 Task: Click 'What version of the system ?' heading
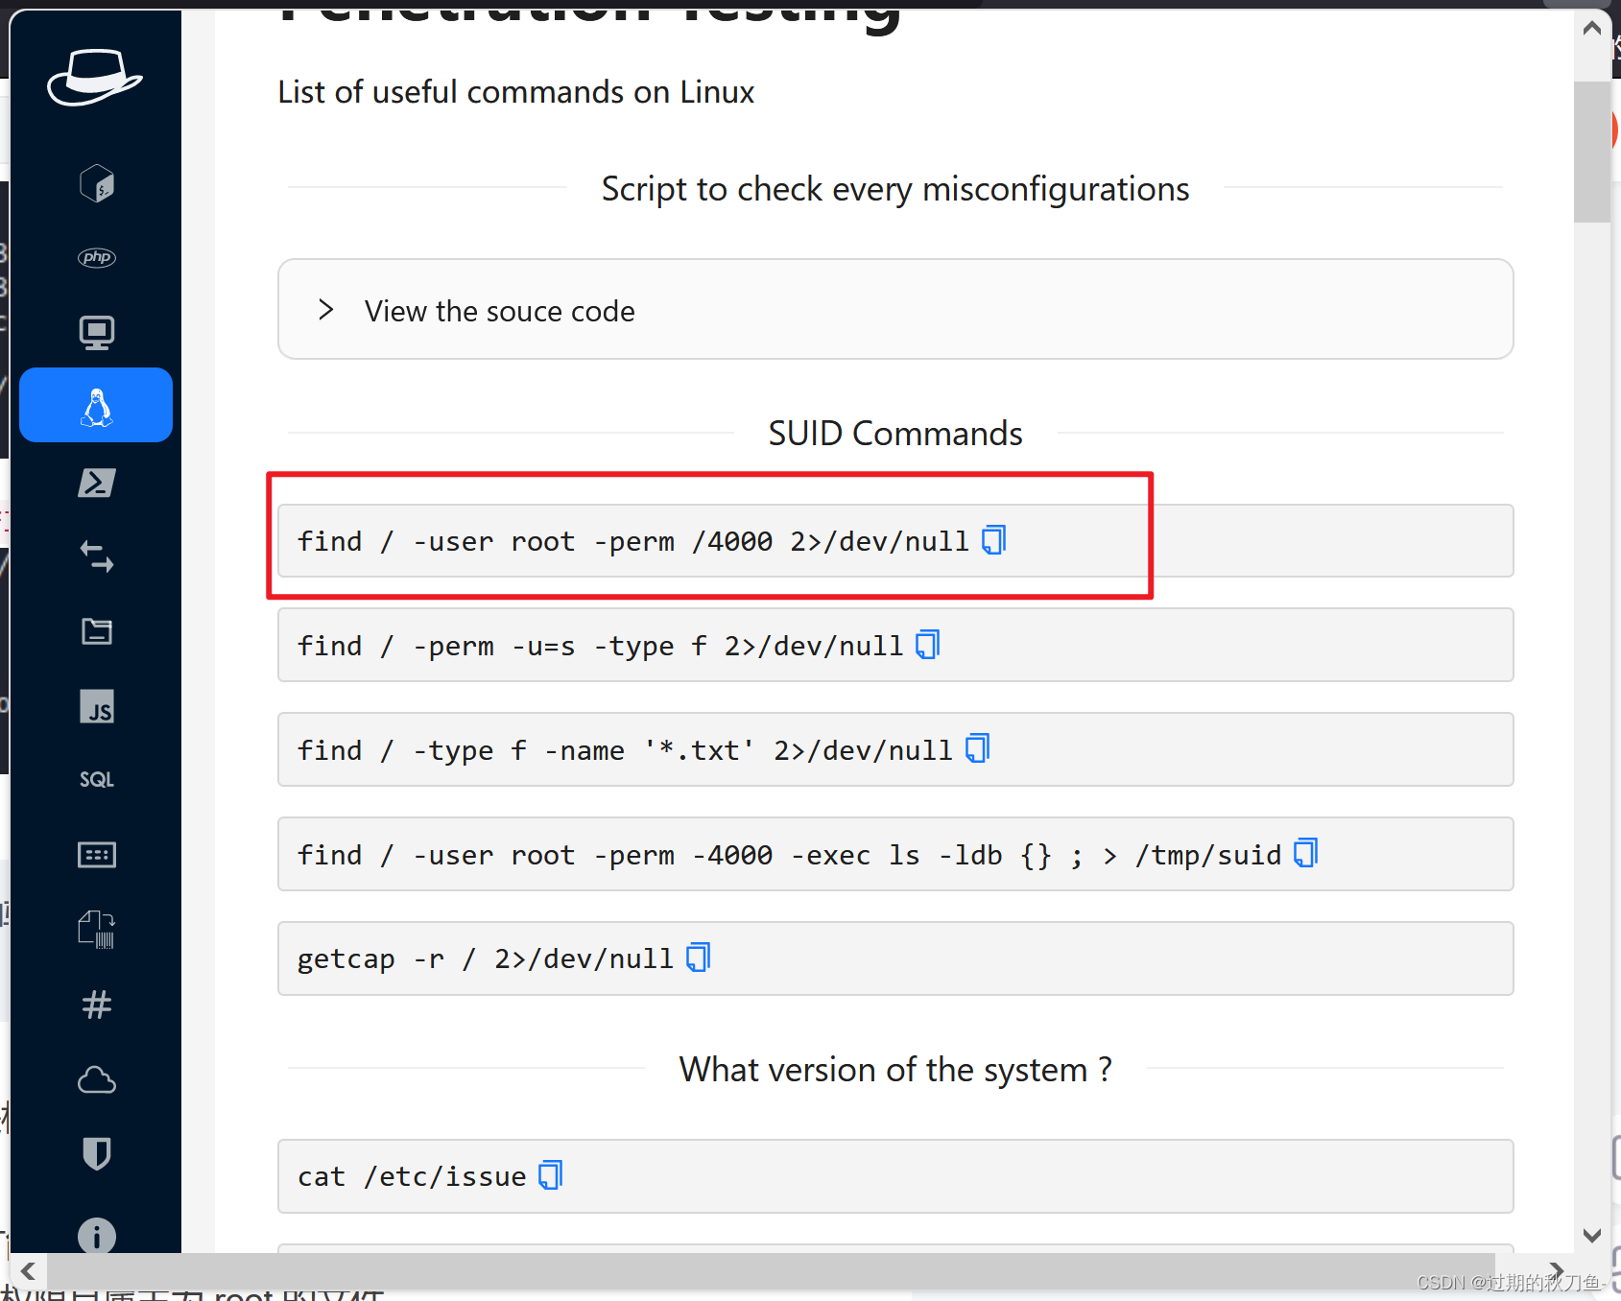[895, 1069]
